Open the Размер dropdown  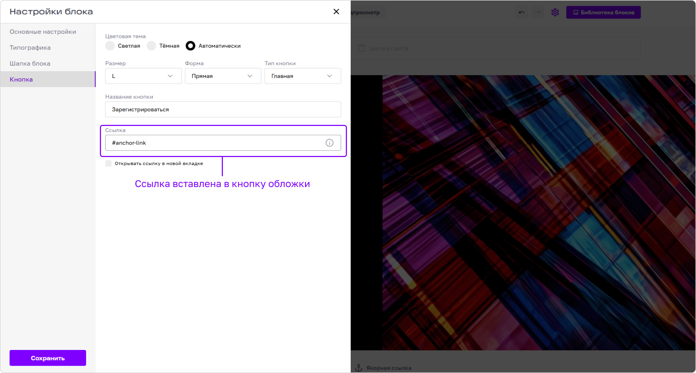click(143, 76)
